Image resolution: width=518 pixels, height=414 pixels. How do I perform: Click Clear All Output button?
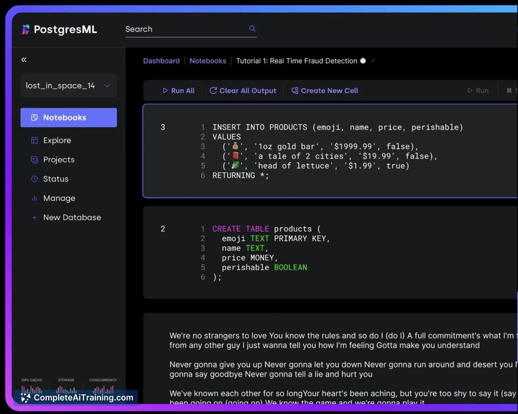point(243,91)
